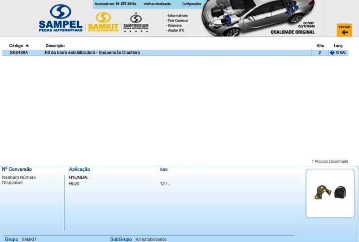This screenshot has width=359, height=242.
Task: Select the Hb20 application entry
Action: pyautogui.click(x=74, y=184)
